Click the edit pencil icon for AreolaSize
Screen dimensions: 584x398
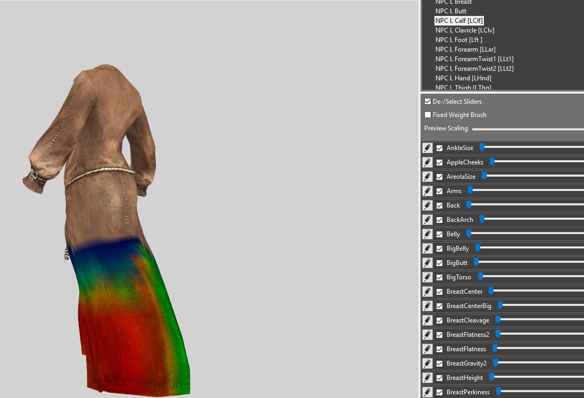(427, 177)
